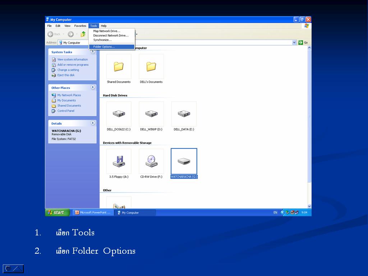Collapse the Other Places panel
368x276 pixels.
click(x=93, y=87)
